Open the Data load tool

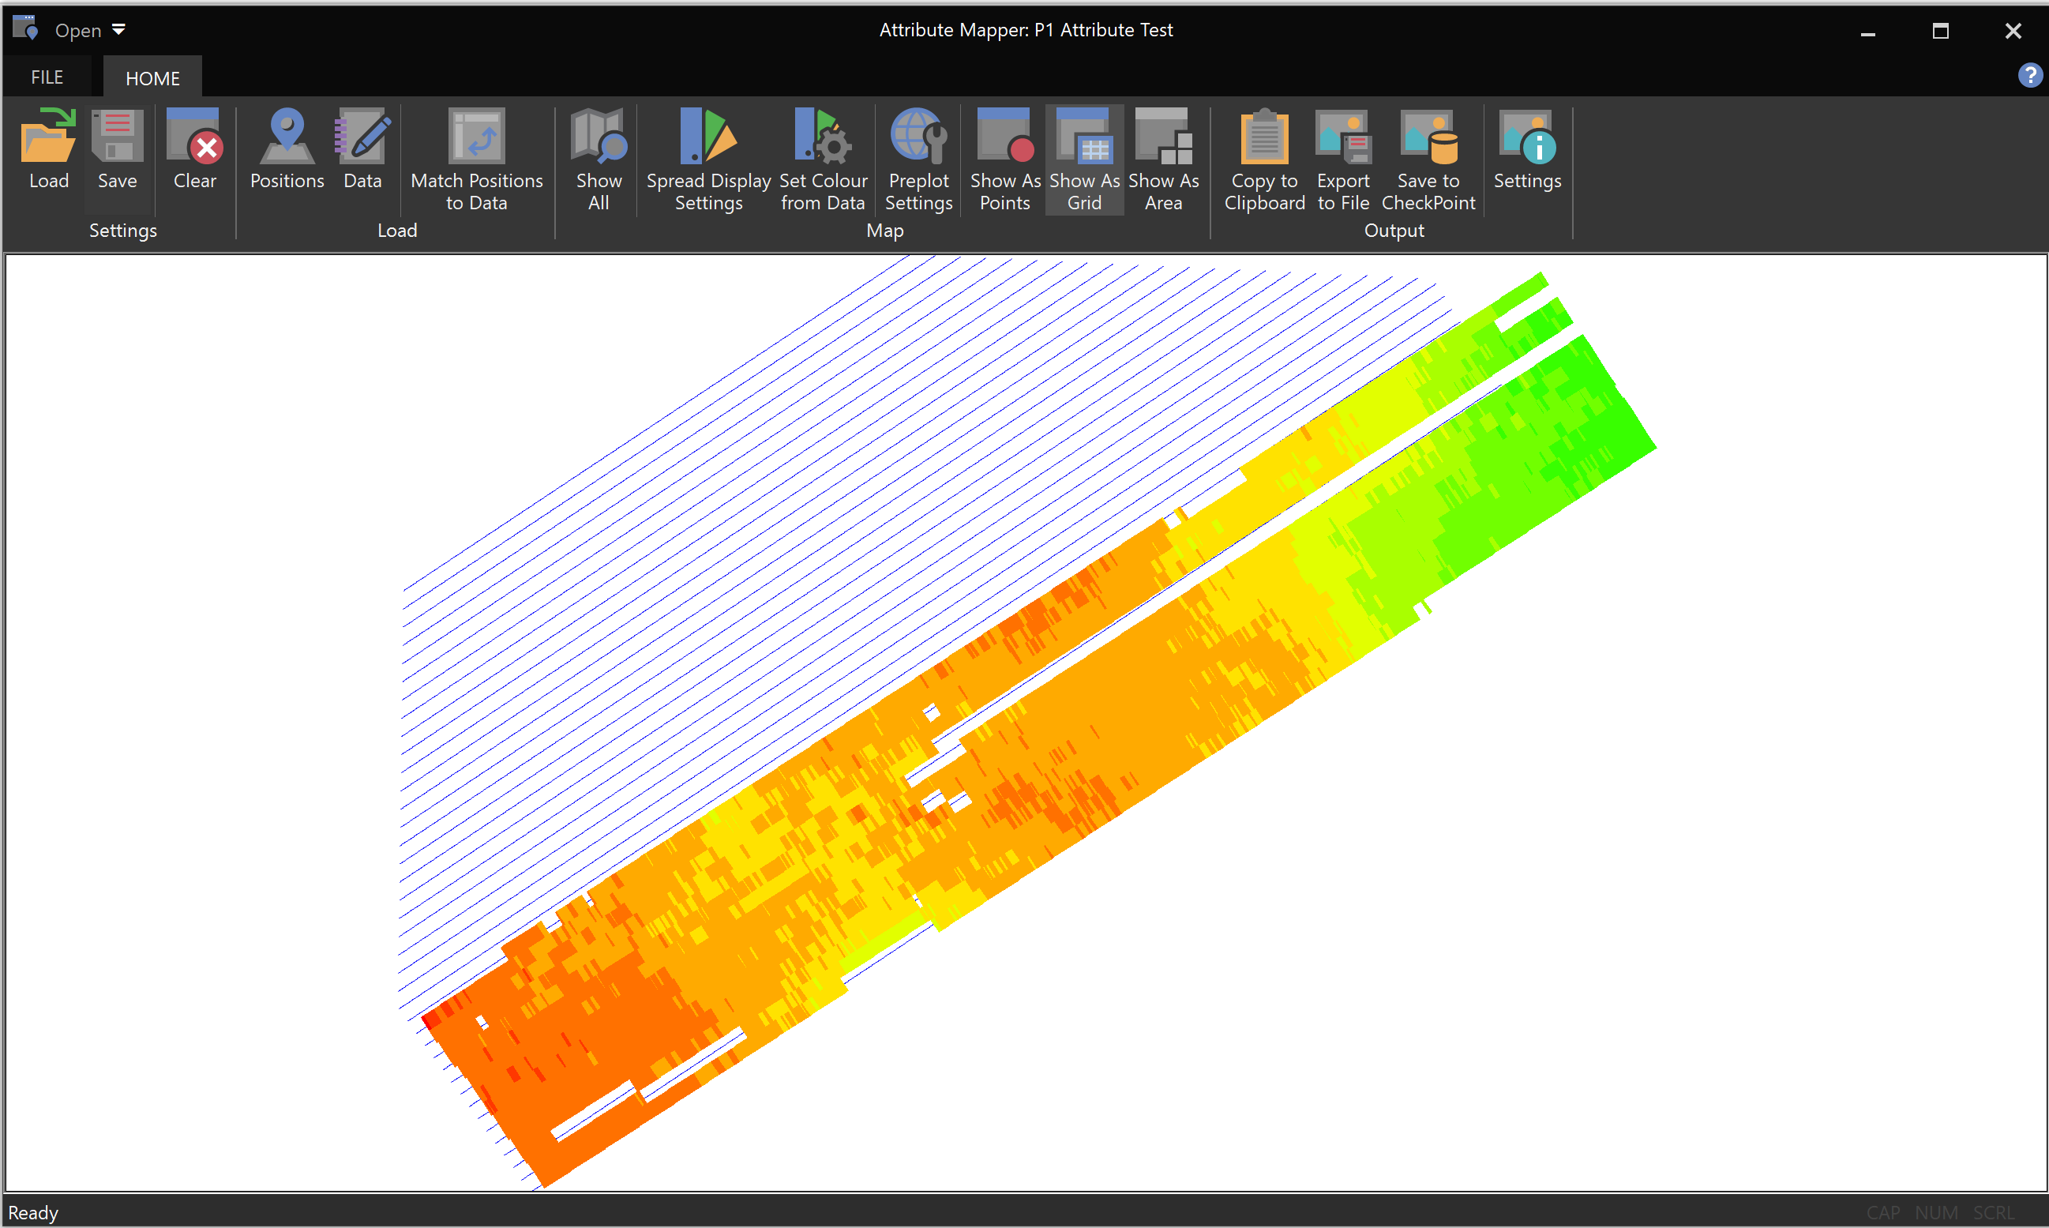362,150
